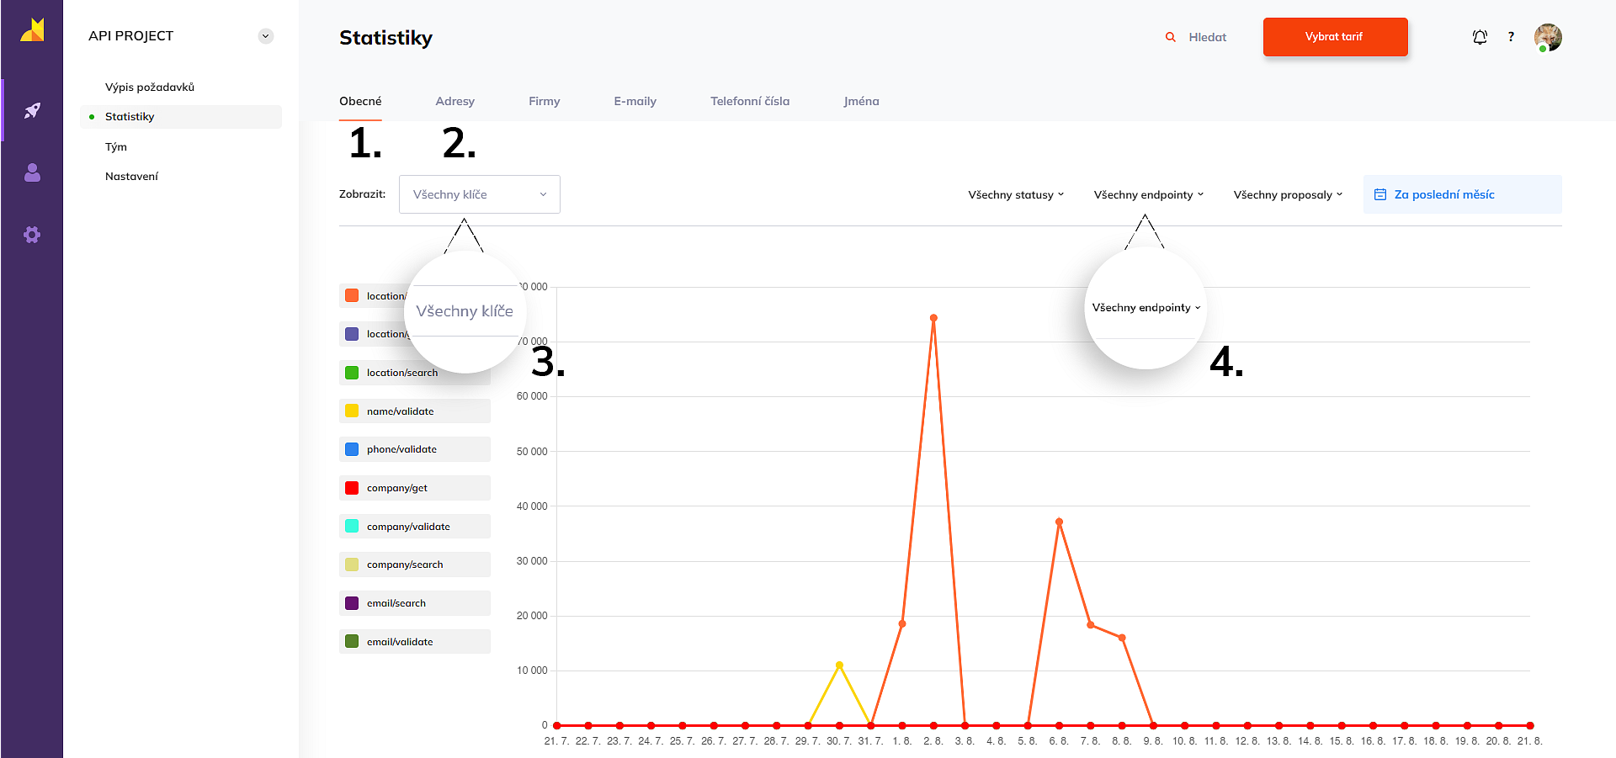This screenshot has height=758, width=1616.
Task: Open the user profile sidebar icon
Action: [32, 172]
